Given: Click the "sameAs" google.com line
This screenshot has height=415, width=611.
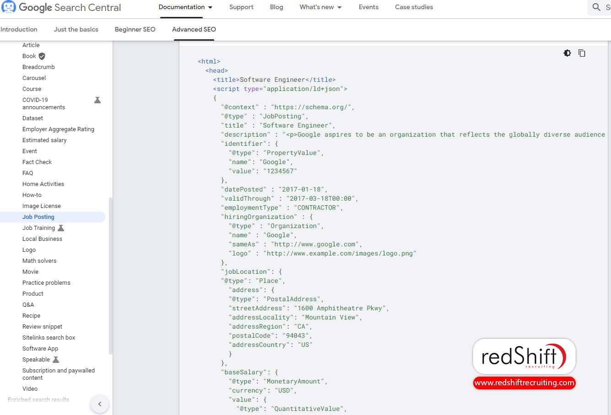Looking at the screenshot, I should coord(296,244).
